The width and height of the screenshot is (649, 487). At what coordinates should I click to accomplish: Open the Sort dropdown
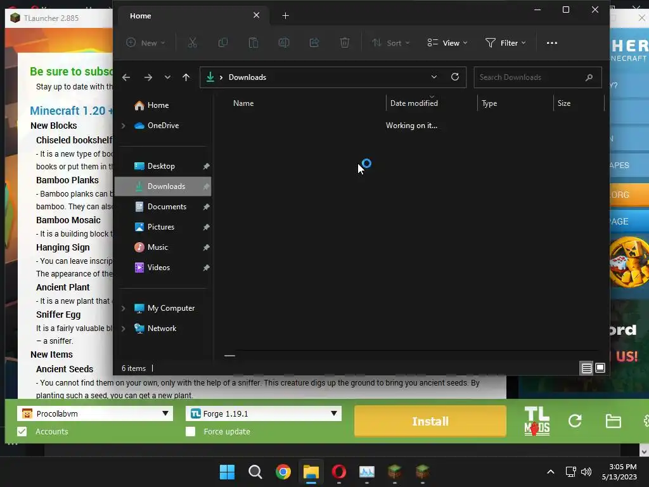(390, 42)
